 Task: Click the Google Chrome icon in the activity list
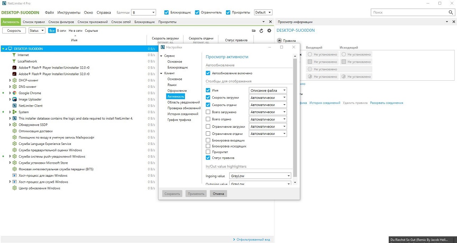pyautogui.click(x=15, y=93)
